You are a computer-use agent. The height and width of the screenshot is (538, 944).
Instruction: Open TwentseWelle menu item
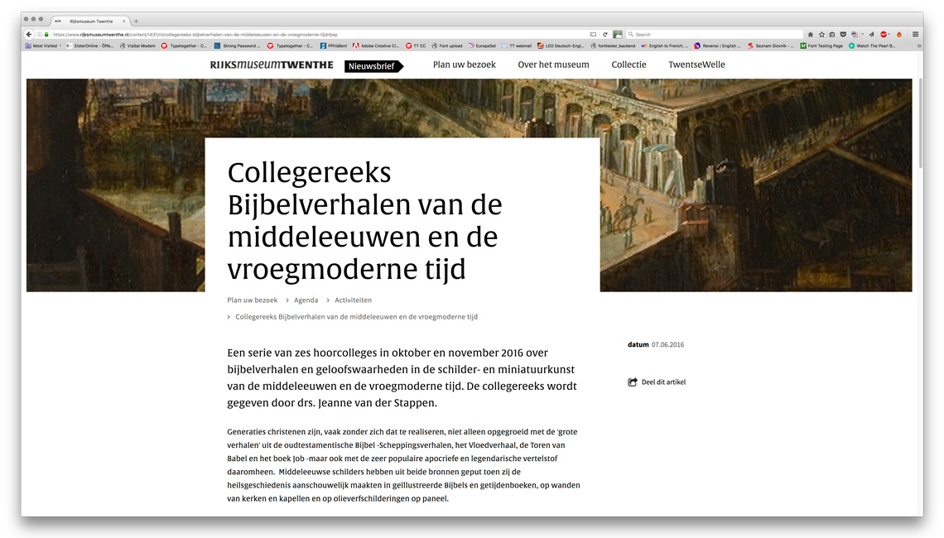(696, 65)
